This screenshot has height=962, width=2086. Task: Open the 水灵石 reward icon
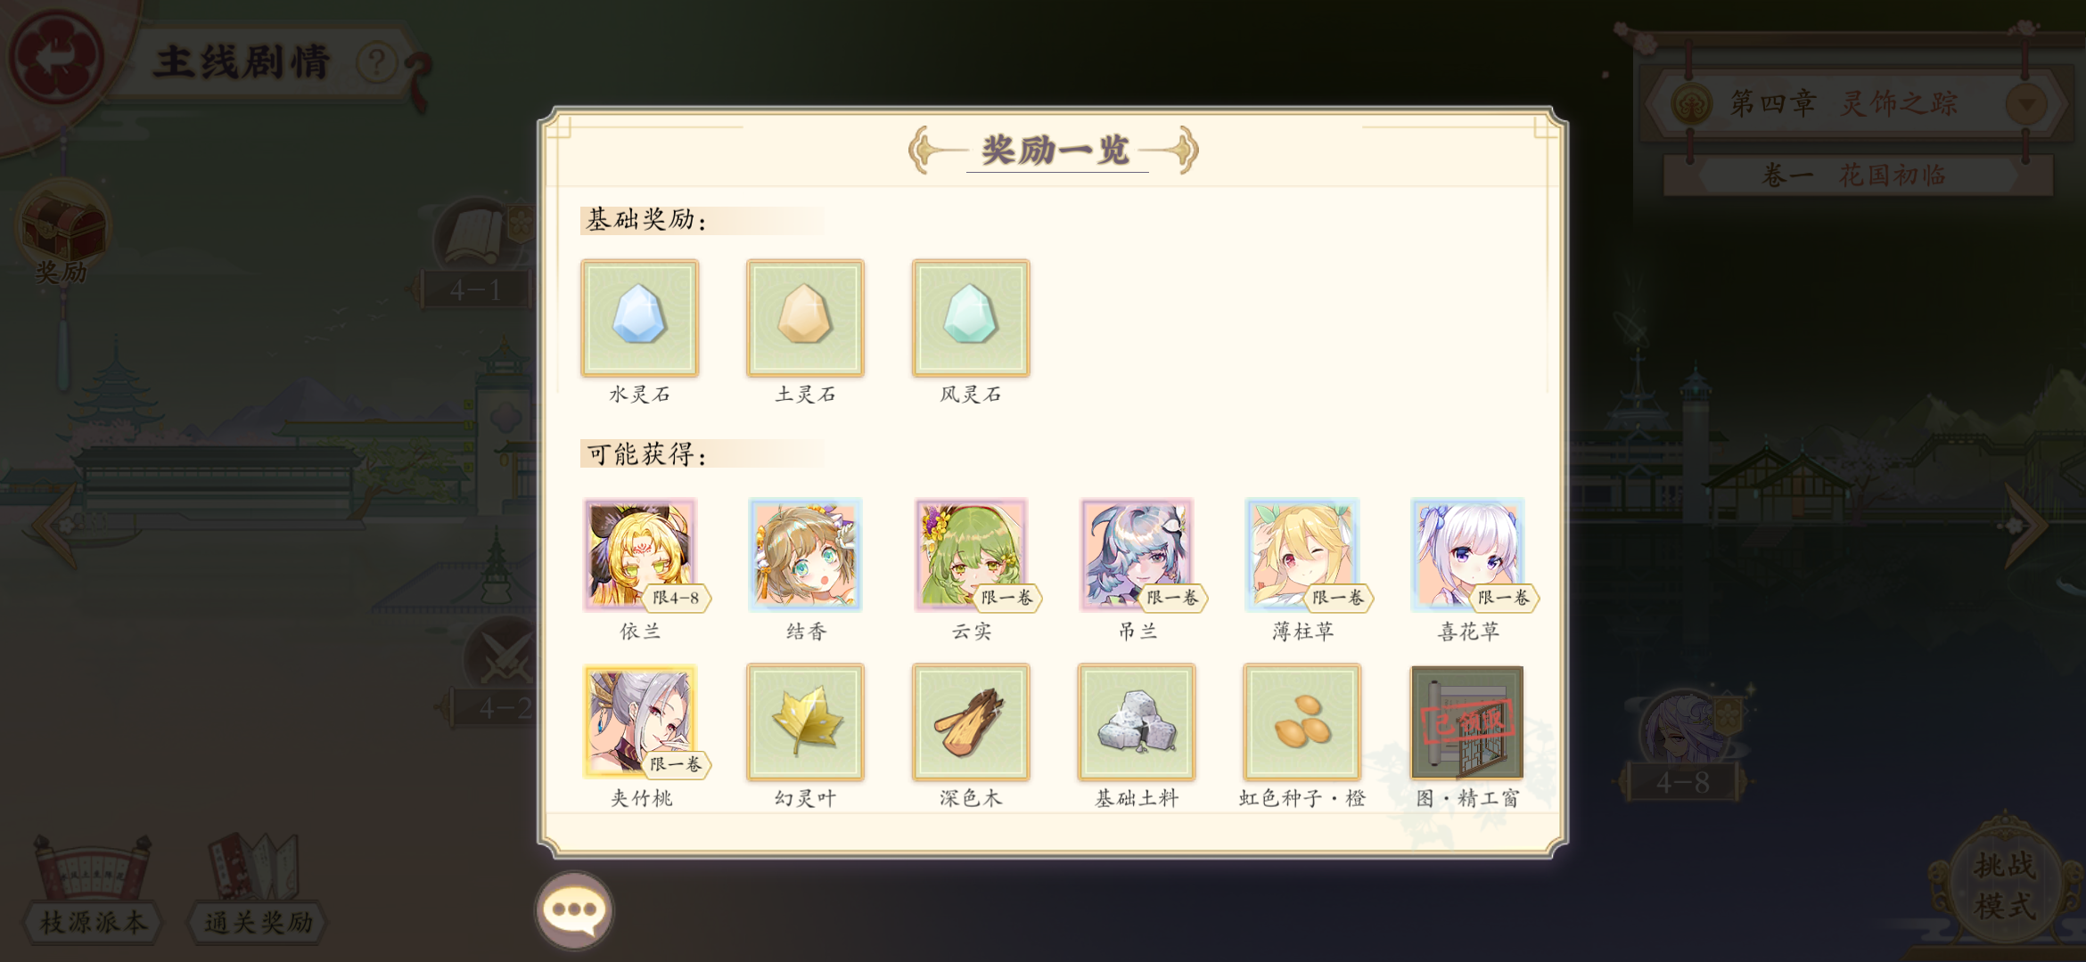(639, 318)
